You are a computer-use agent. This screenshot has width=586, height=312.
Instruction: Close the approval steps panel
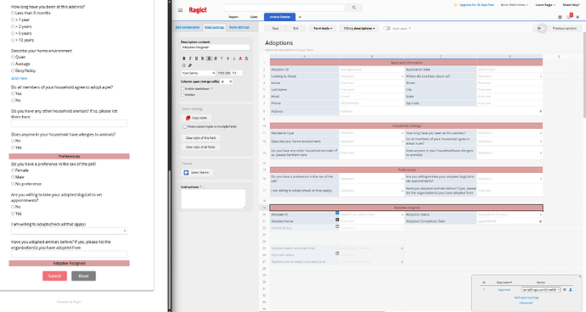click(x=580, y=277)
